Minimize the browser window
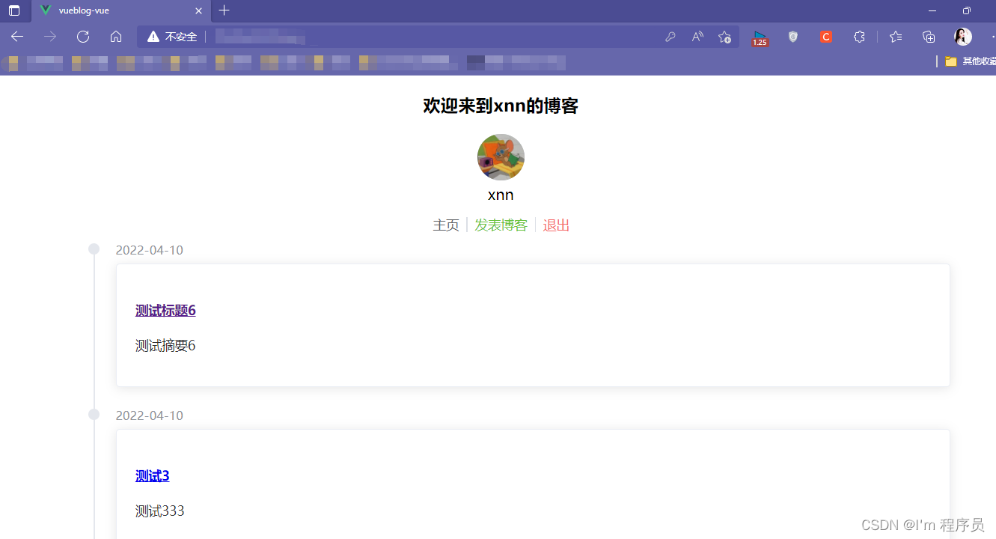 coord(932,10)
